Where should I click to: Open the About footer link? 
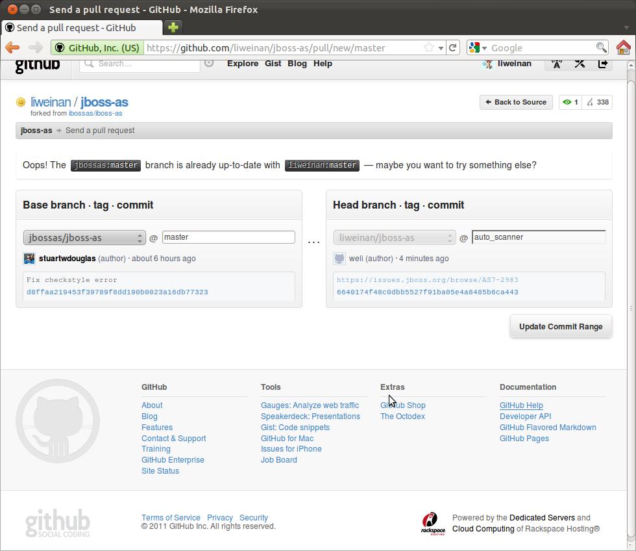tap(152, 405)
